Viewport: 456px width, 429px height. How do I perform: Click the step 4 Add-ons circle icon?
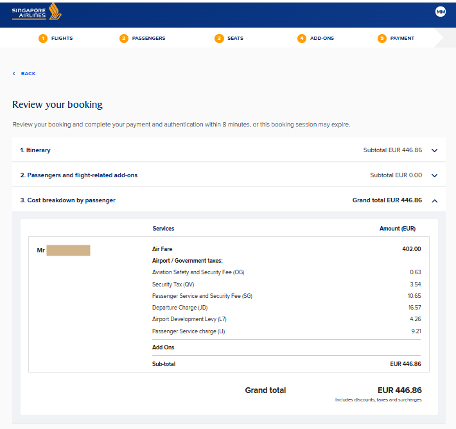coord(302,38)
